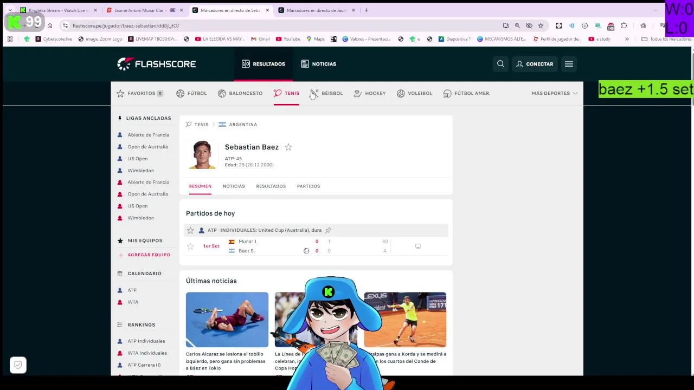The height and width of the screenshot is (390, 694).
Task: Expand the MÁS DEPORTES dropdown
Action: (x=554, y=93)
